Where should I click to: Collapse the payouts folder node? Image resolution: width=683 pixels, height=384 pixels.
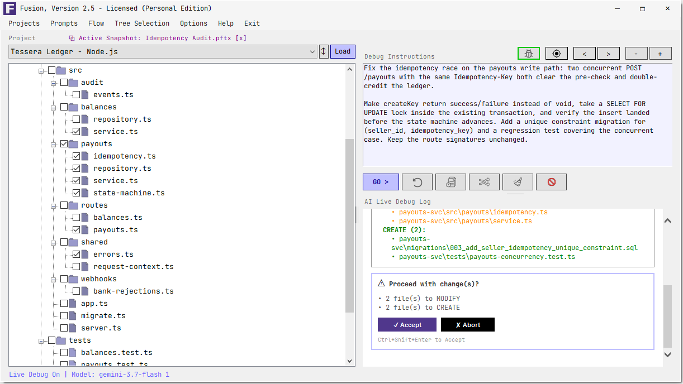point(54,144)
